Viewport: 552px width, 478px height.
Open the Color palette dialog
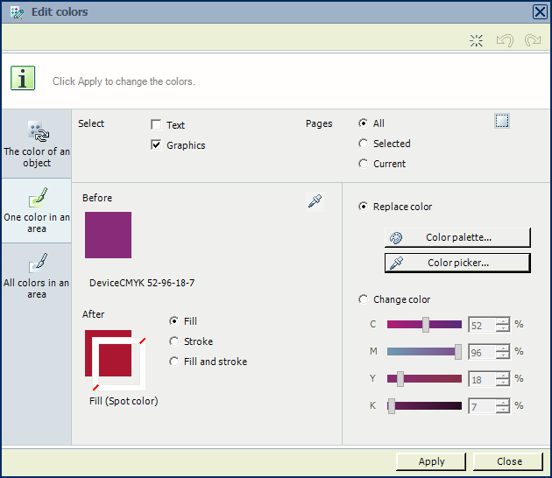coord(457,237)
